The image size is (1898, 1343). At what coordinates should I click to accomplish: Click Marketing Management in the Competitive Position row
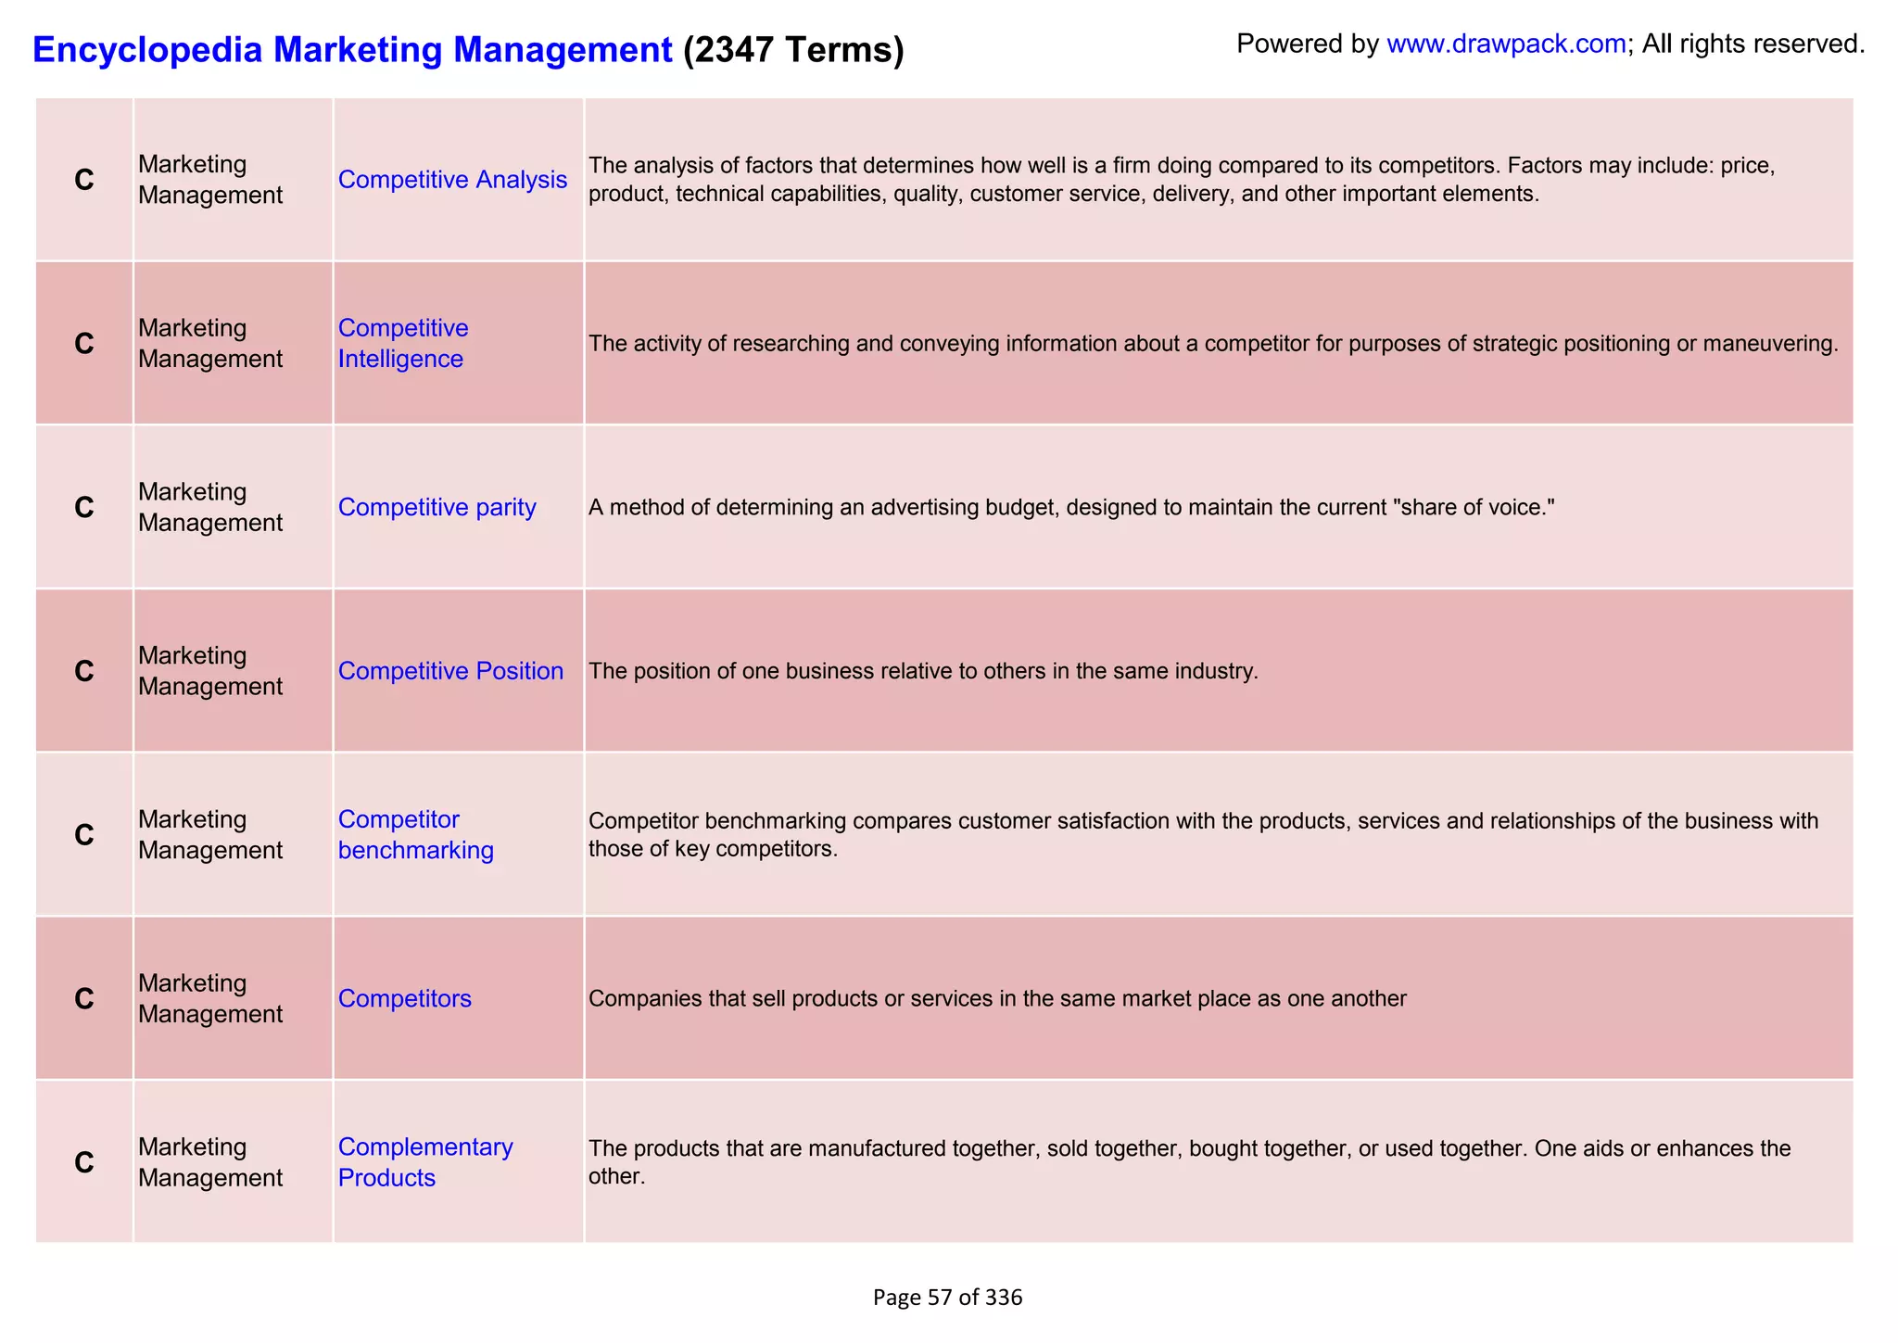click(210, 671)
